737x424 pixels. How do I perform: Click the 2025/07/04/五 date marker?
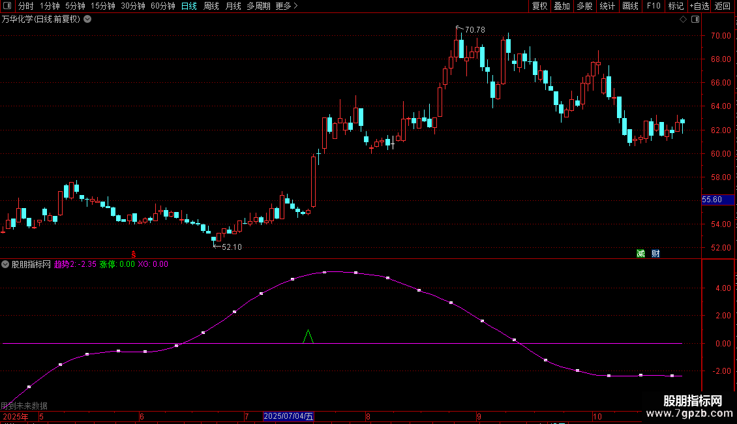(x=288, y=416)
